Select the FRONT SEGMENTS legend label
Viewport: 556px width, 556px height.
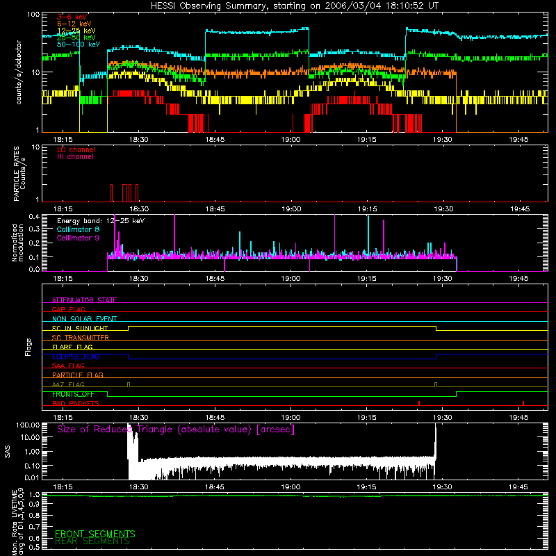95,534
